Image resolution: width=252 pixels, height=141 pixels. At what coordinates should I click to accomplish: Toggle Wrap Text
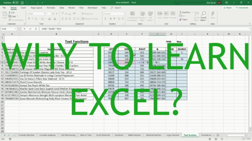[x=87, y=14]
